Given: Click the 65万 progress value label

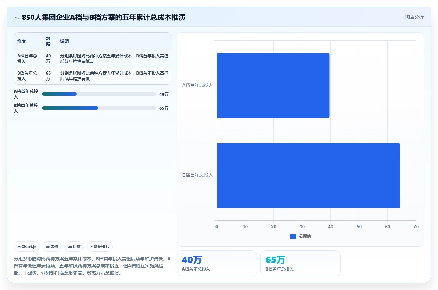Looking at the screenshot, I should coord(164,108).
